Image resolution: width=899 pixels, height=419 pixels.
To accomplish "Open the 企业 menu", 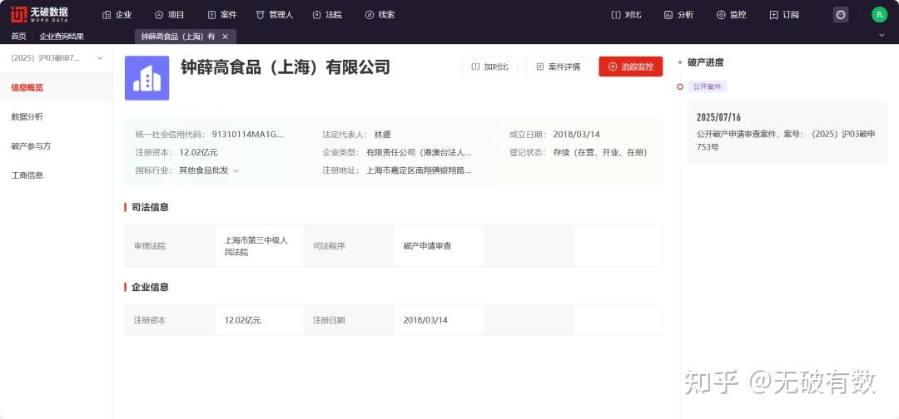I will (117, 15).
